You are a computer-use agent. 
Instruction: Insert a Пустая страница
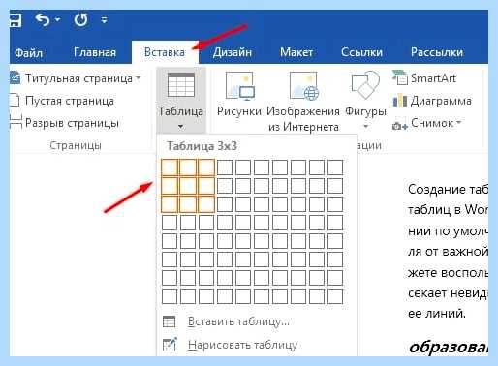coord(70,101)
